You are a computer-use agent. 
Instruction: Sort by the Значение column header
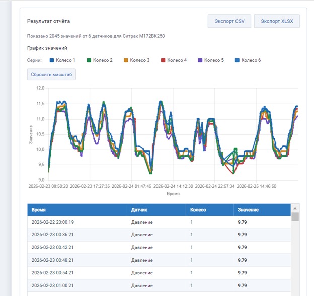click(x=248, y=209)
